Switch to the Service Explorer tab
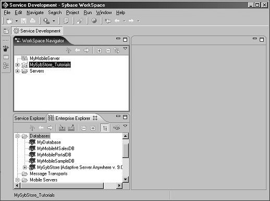Viewport: 270px width, 201px height. click(x=30, y=119)
